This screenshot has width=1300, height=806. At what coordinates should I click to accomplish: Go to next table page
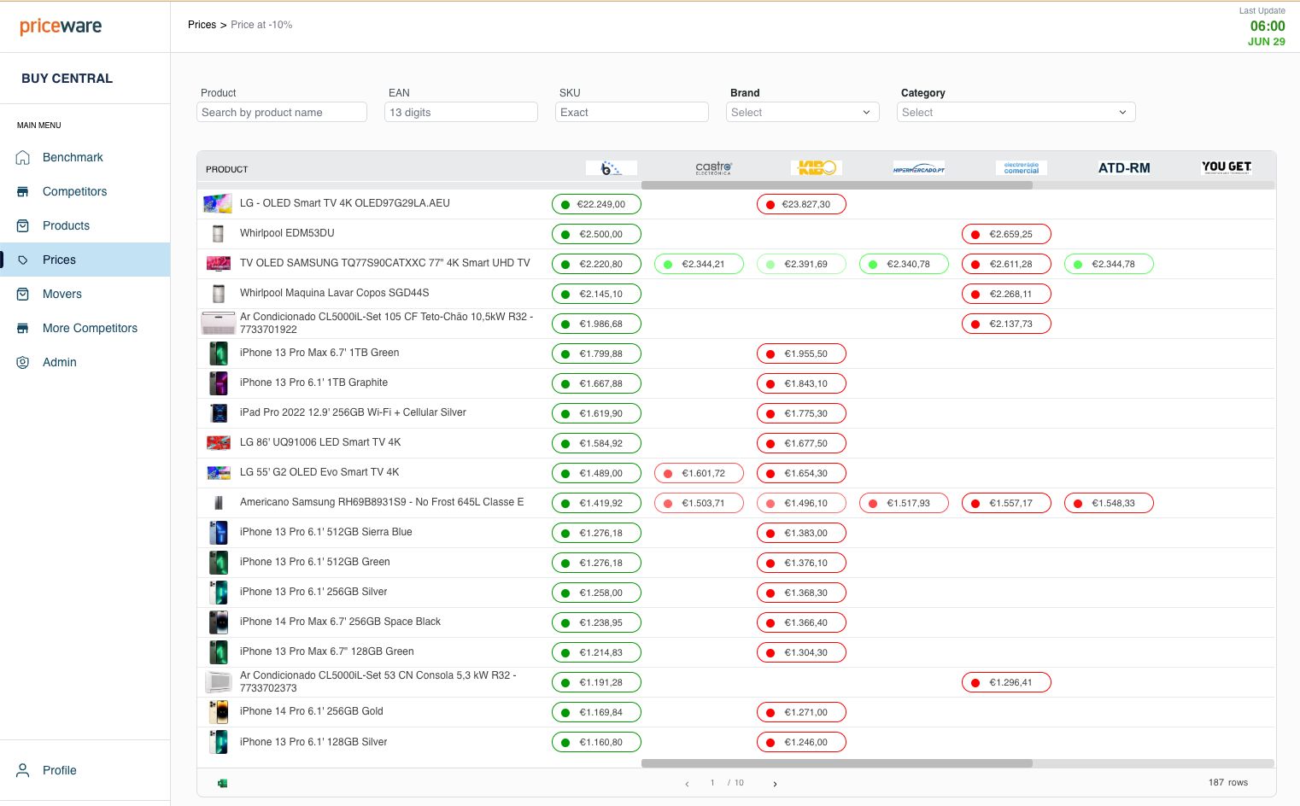pyautogui.click(x=775, y=784)
